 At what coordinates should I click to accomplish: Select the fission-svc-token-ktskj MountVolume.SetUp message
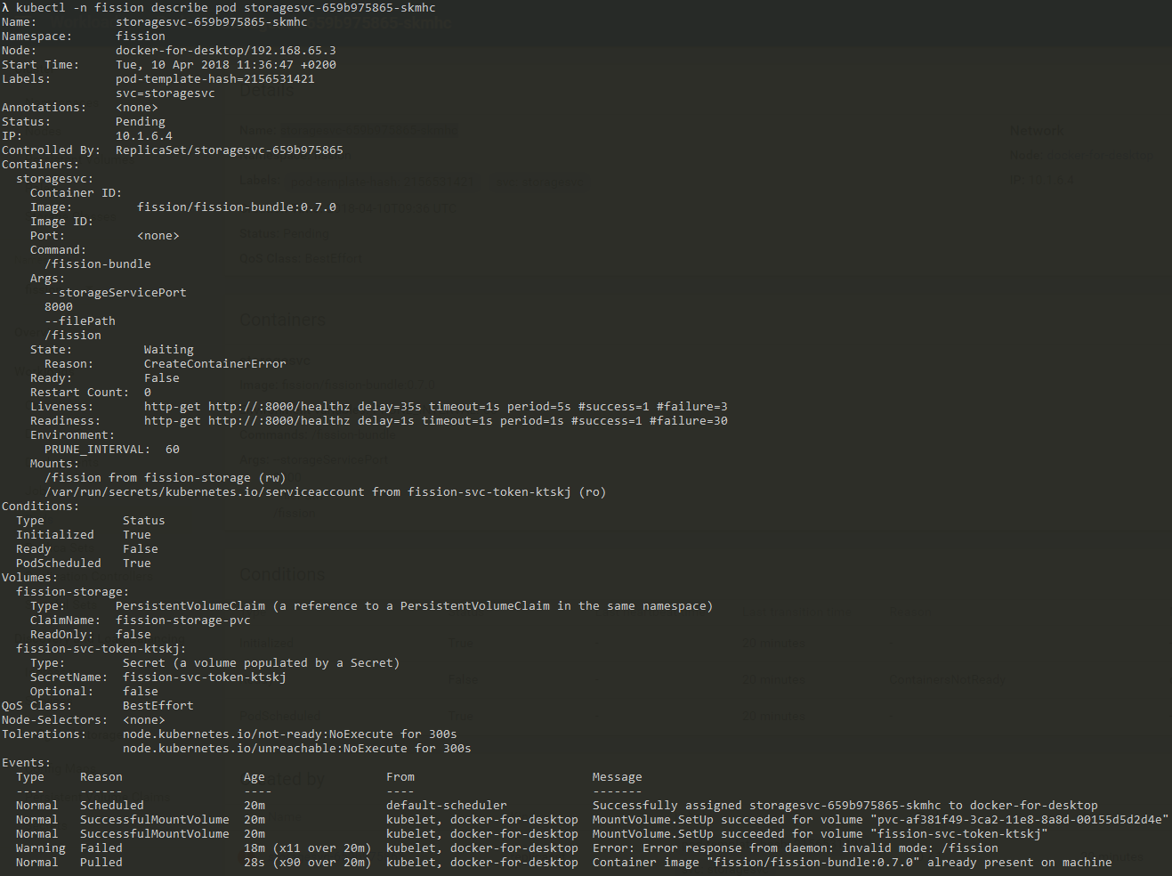tap(820, 833)
